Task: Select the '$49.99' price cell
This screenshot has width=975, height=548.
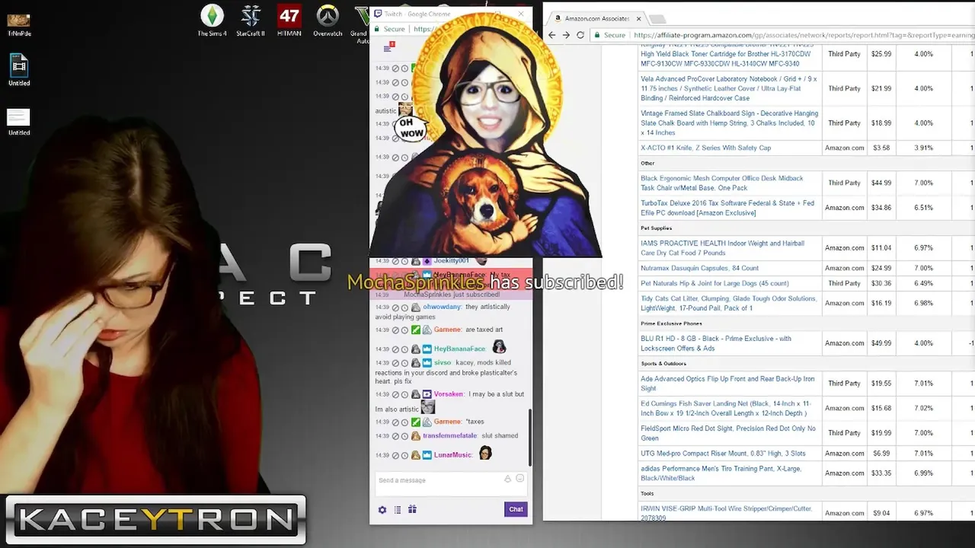Action: 881,343
